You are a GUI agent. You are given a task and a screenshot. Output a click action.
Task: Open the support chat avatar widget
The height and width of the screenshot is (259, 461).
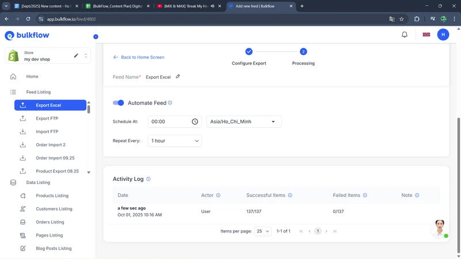440,228
